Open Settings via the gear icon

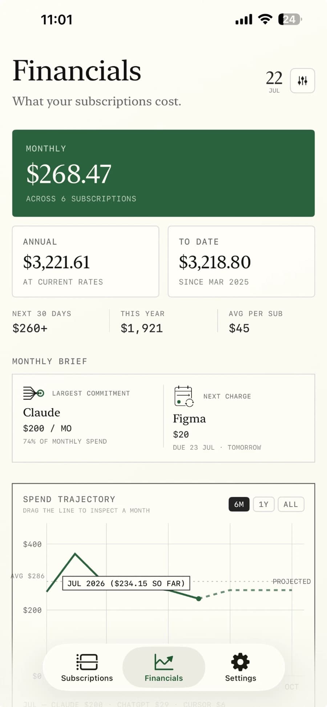(x=241, y=662)
